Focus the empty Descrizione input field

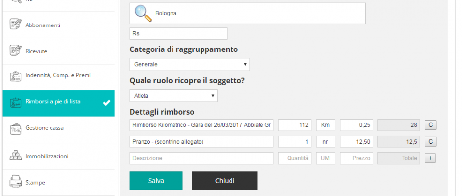(x=201, y=158)
